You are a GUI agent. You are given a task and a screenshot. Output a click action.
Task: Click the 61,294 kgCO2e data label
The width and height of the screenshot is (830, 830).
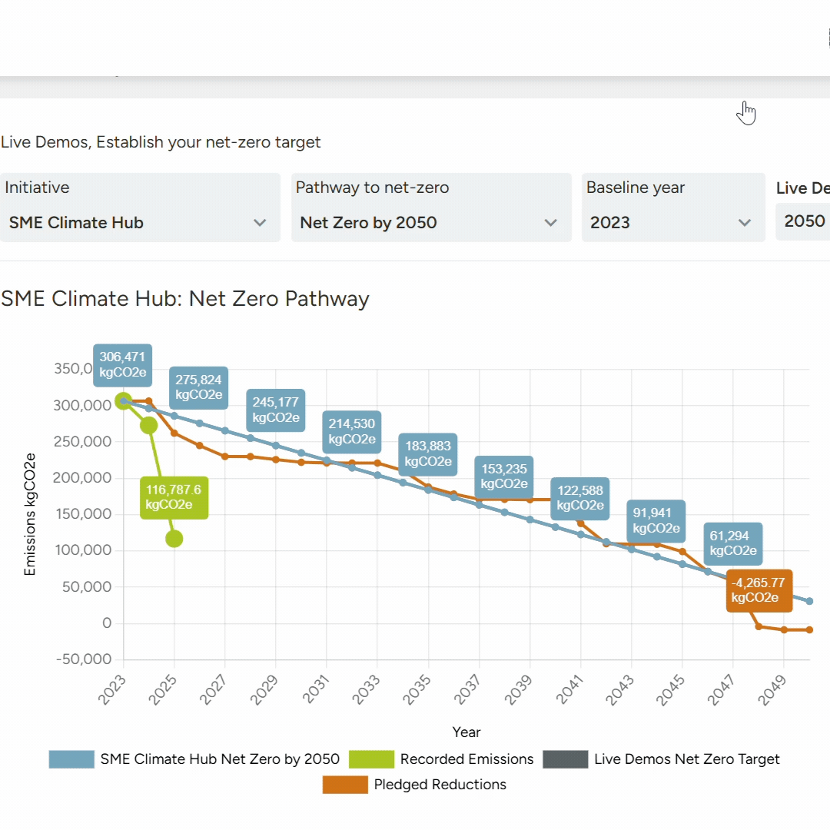pyautogui.click(x=733, y=543)
